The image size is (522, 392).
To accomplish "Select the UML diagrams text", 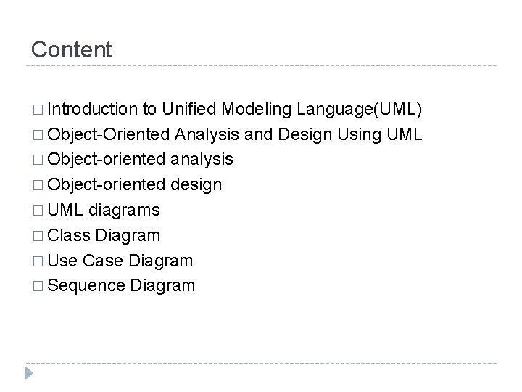I will (104, 211).
